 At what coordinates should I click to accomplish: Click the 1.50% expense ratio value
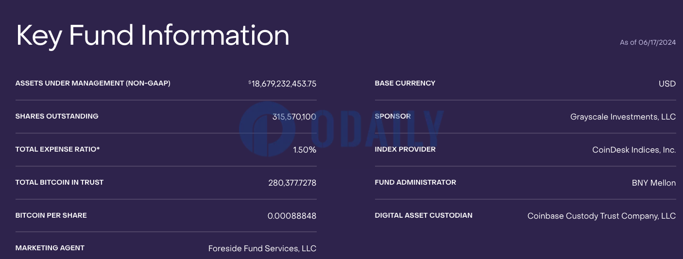[305, 150]
